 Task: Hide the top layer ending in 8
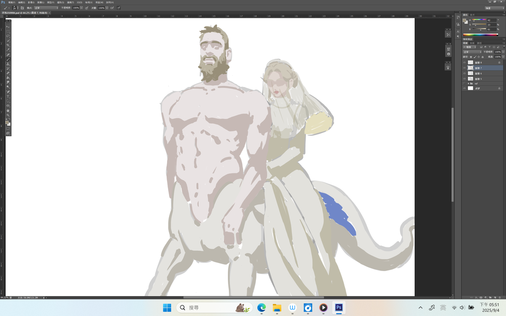[464, 63]
